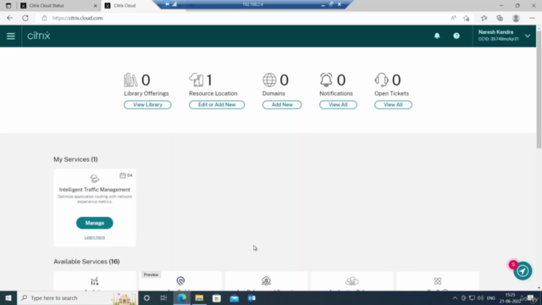Open Microsoft Edge from taskbar
Image resolution: width=542 pixels, height=305 pixels.
pos(182,297)
